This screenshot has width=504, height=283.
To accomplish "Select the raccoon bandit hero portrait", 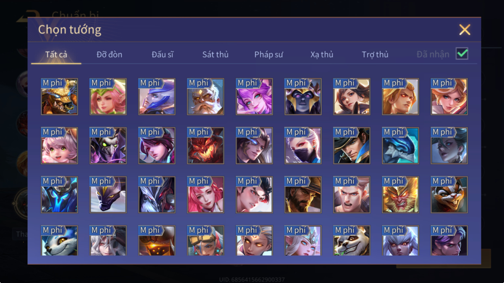I will click(x=449, y=195).
